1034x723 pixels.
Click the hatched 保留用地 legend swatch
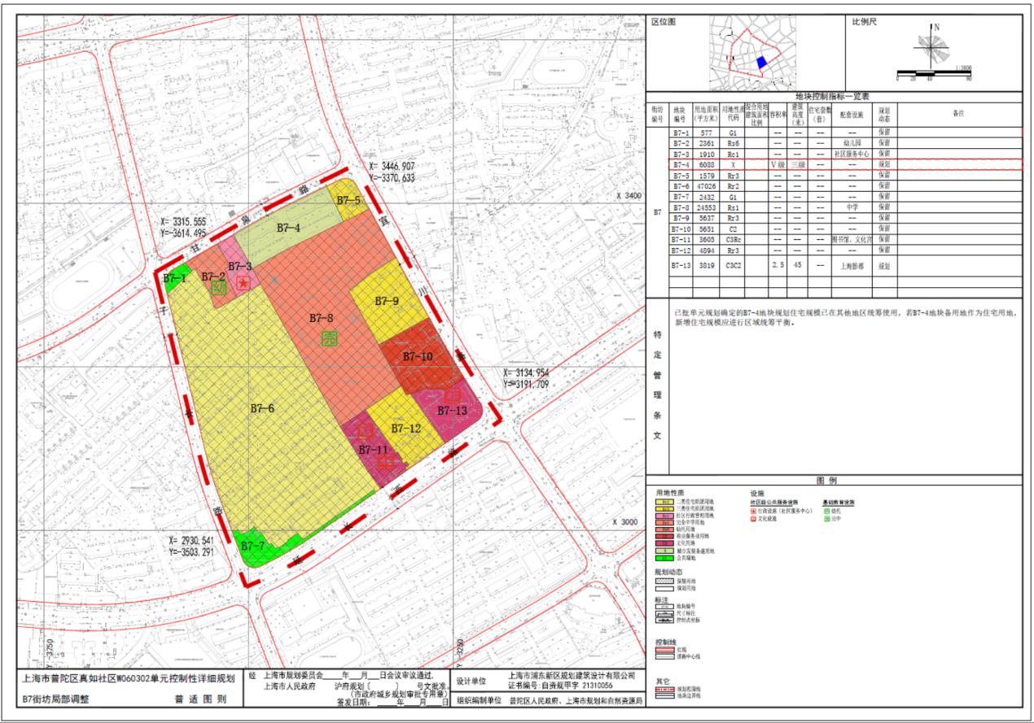tap(664, 581)
